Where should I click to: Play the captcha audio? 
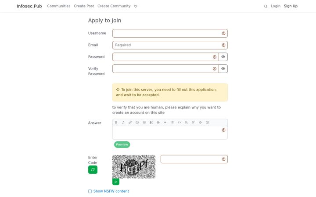pyautogui.click(x=116, y=182)
